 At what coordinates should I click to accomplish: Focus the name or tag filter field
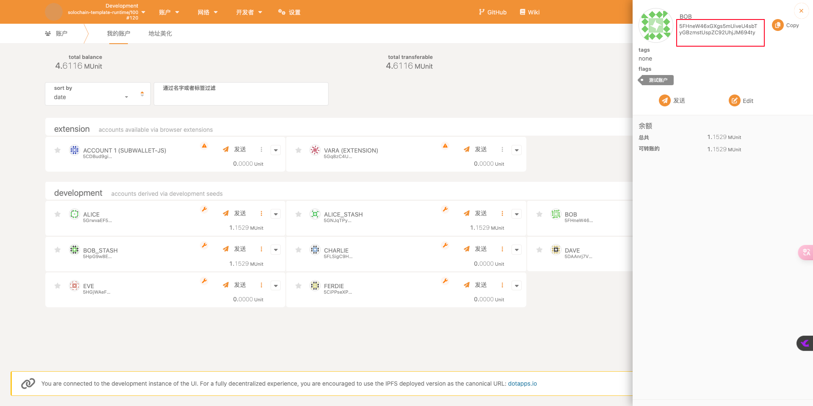tap(241, 94)
